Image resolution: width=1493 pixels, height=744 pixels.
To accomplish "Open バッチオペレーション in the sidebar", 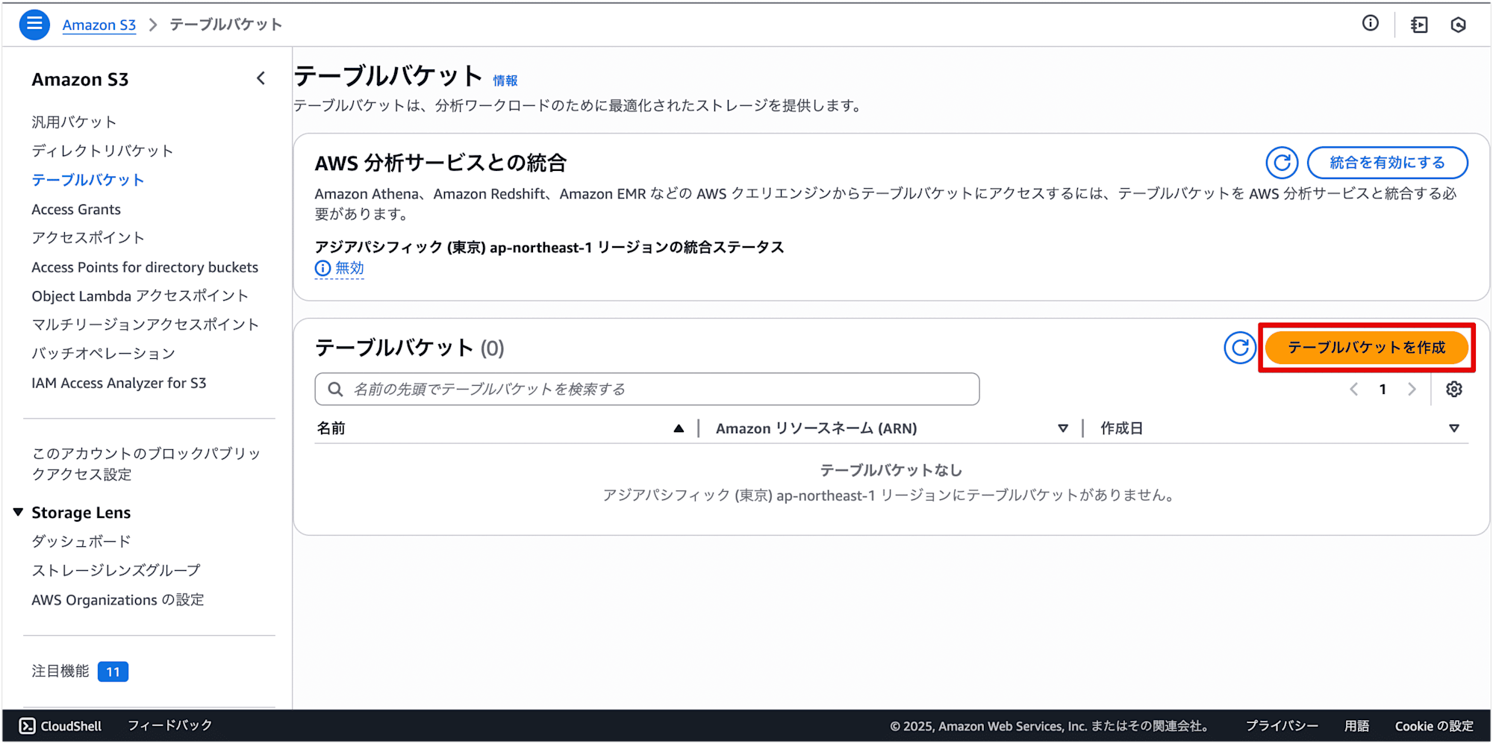I will [103, 354].
